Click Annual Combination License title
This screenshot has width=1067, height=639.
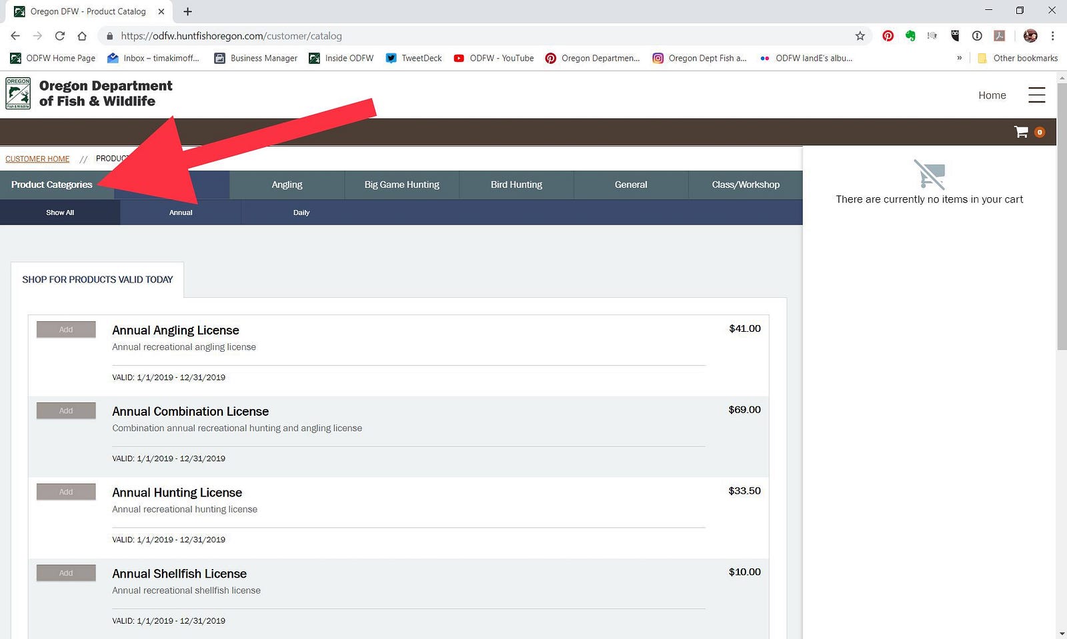(x=190, y=412)
